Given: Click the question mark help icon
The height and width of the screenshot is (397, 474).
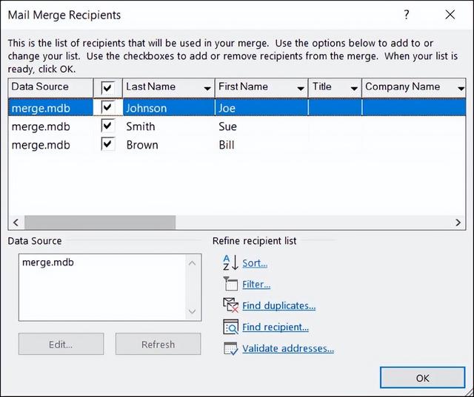Looking at the screenshot, I should 407,14.
